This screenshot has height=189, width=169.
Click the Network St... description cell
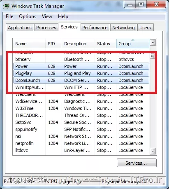(78, 136)
